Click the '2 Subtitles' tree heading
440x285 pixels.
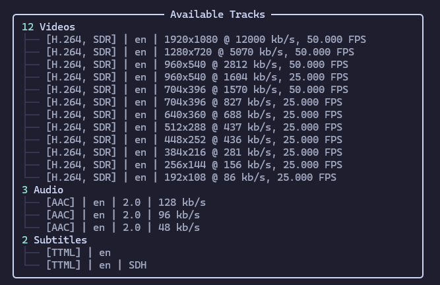[54, 240]
